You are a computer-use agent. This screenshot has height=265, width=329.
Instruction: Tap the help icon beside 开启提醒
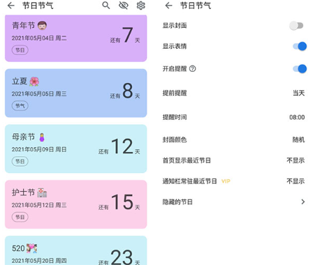(193, 68)
